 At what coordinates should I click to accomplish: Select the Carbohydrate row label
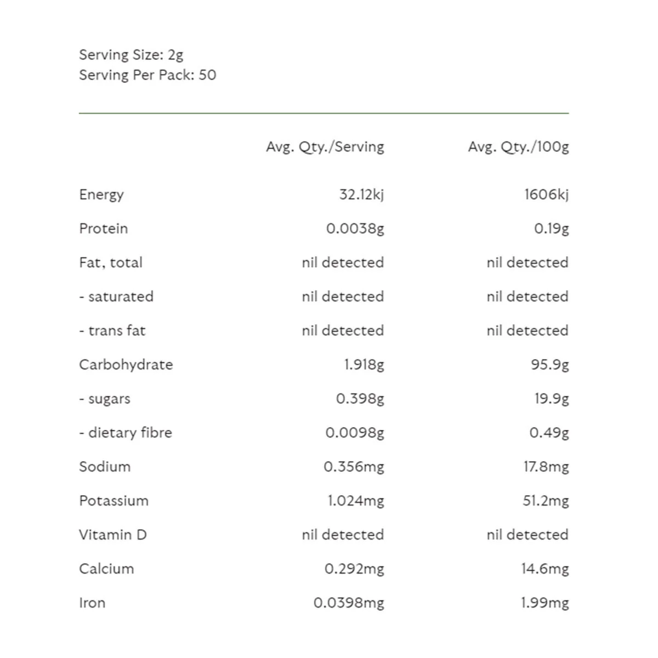pyautogui.click(x=126, y=365)
